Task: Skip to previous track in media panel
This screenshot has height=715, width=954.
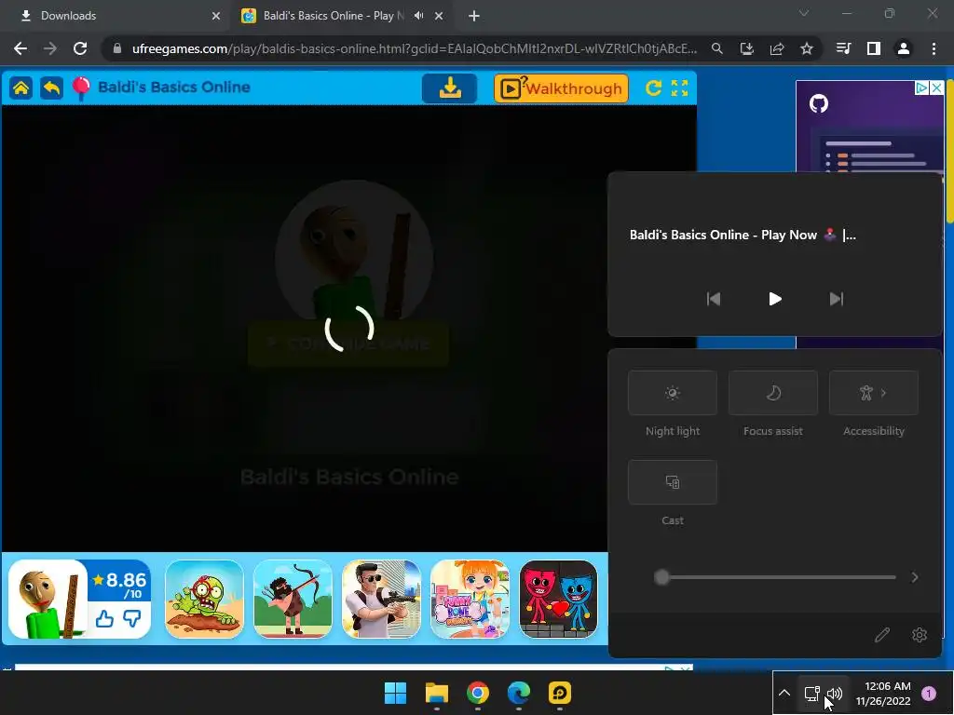Action: click(713, 299)
